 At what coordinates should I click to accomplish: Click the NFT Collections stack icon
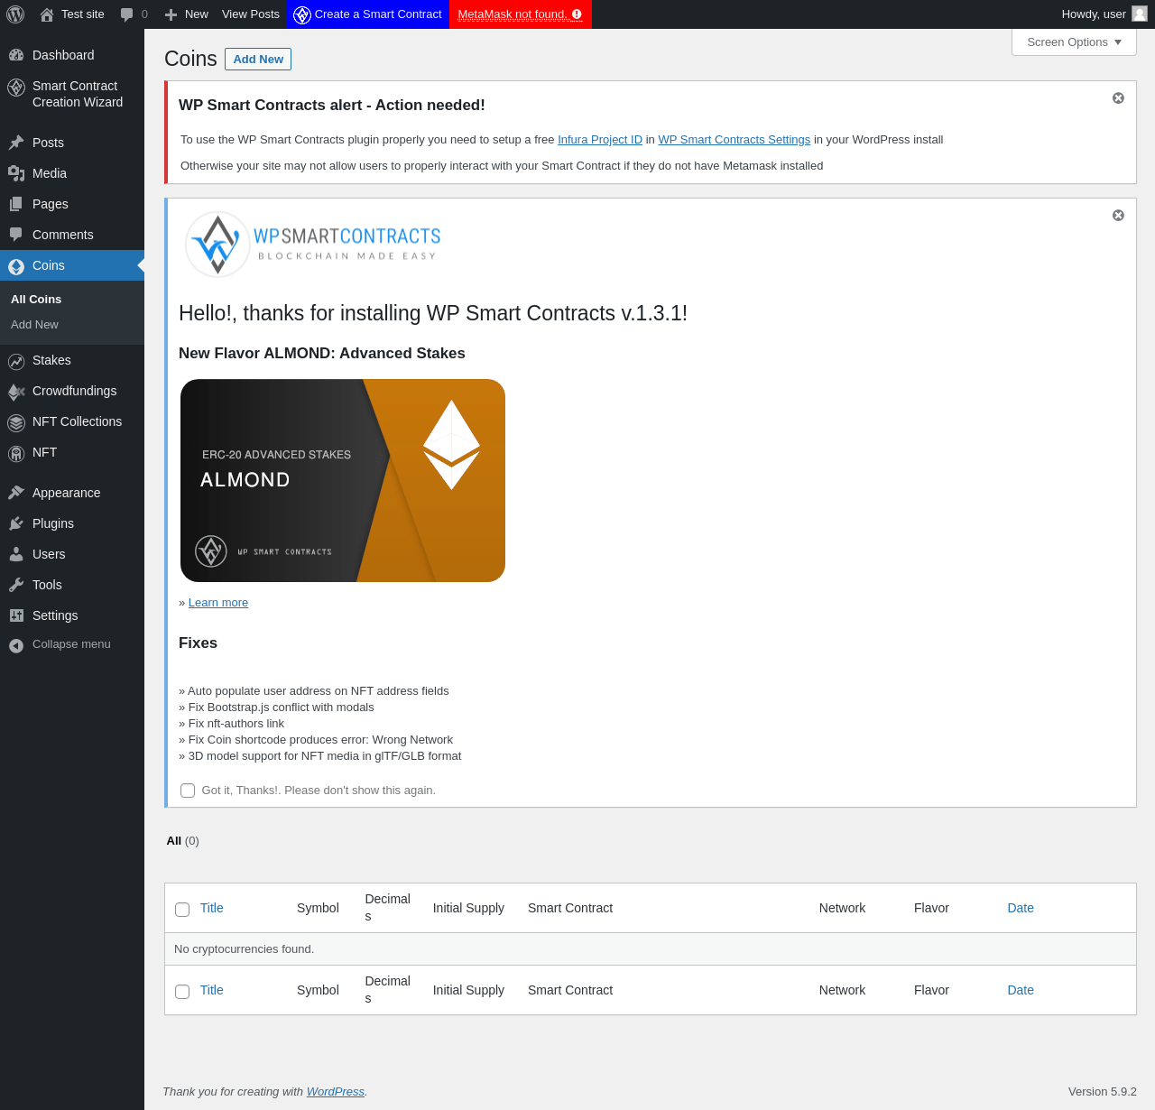(16, 422)
